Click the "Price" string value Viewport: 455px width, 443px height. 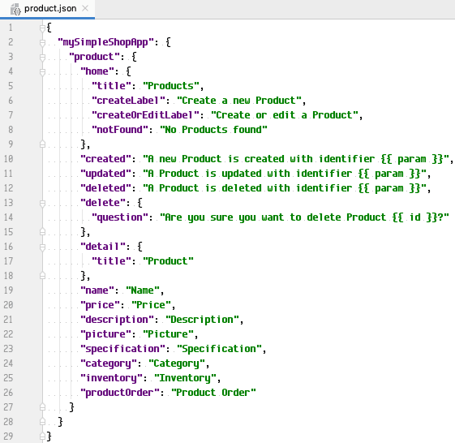pos(151,305)
